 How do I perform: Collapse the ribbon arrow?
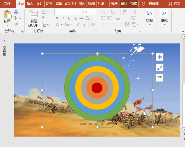tap(183, 31)
